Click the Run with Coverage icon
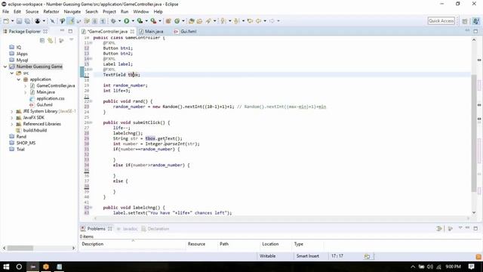This screenshot has width=483, height=272. click(140, 21)
